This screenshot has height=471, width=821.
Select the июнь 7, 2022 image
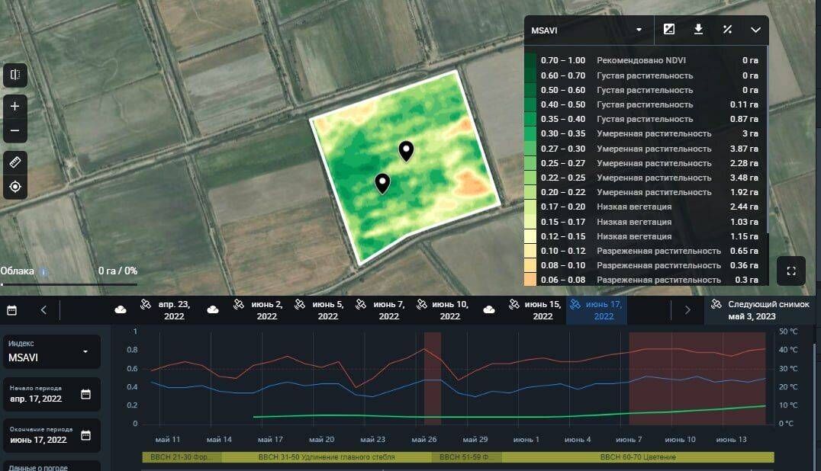click(x=382, y=310)
